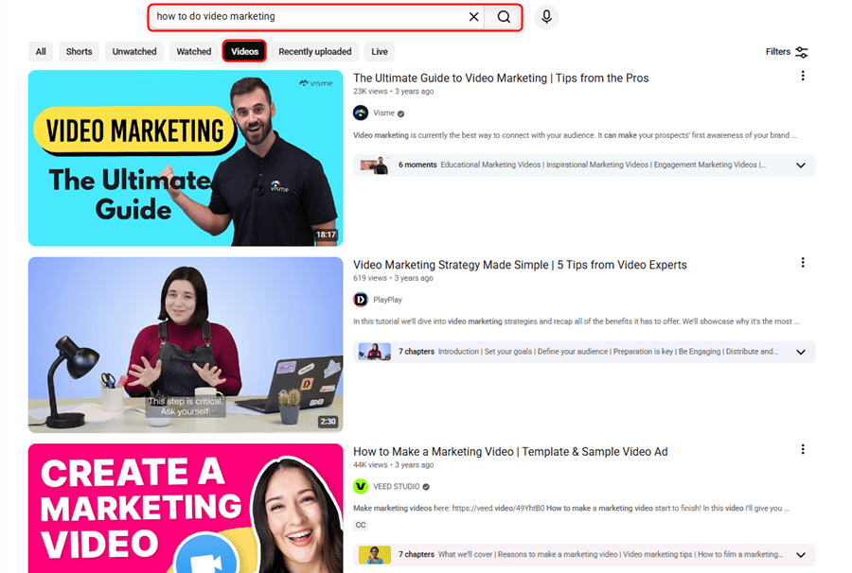Select the Watched filter chip
This screenshot has height=573, width=852.
(x=193, y=52)
